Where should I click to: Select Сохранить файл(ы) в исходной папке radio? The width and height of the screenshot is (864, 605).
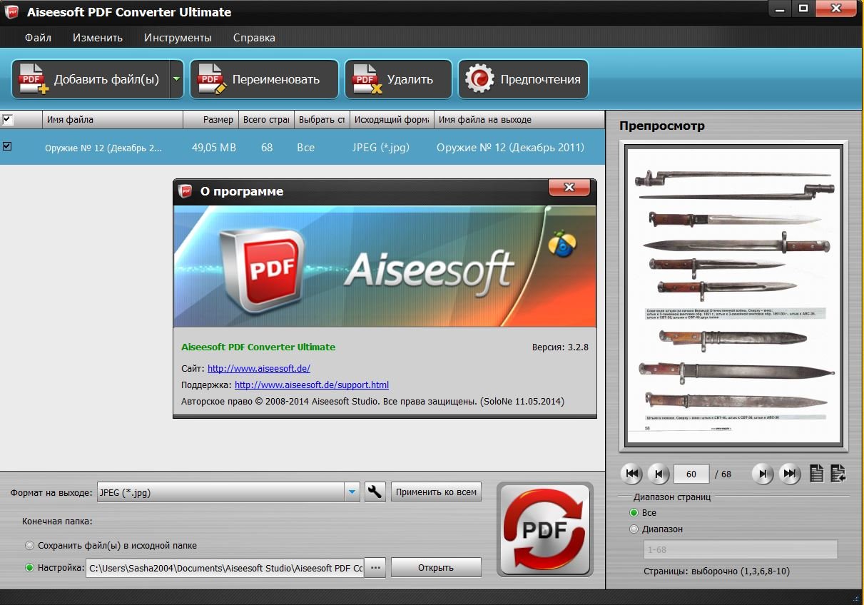pos(29,546)
